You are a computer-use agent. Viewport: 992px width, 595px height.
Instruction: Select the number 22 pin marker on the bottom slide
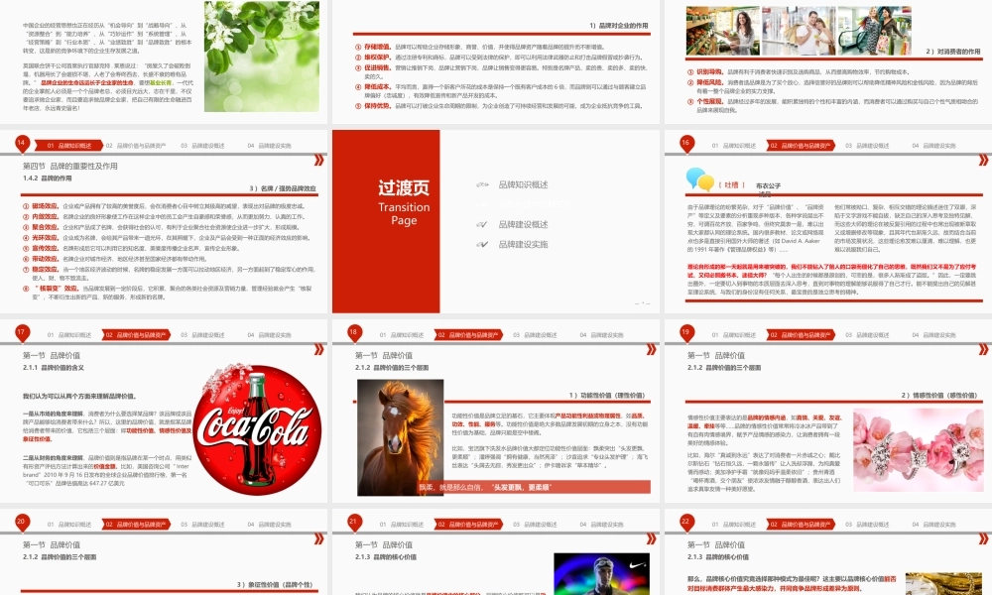click(684, 519)
